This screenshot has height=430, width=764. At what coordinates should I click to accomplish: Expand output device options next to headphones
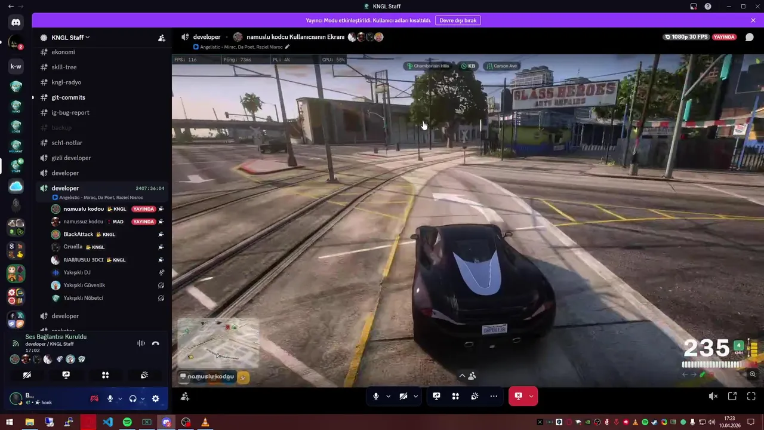tap(143, 398)
